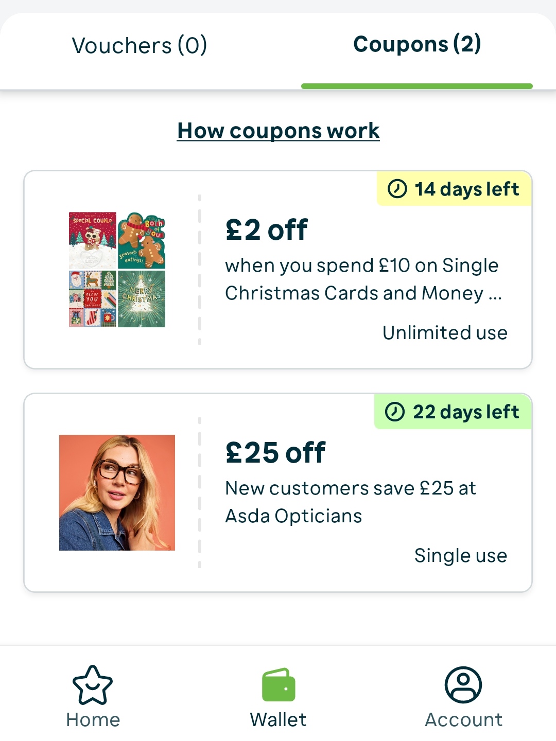Click the green 22 days left badge
The width and height of the screenshot is (556, 741).
(453, 412)
